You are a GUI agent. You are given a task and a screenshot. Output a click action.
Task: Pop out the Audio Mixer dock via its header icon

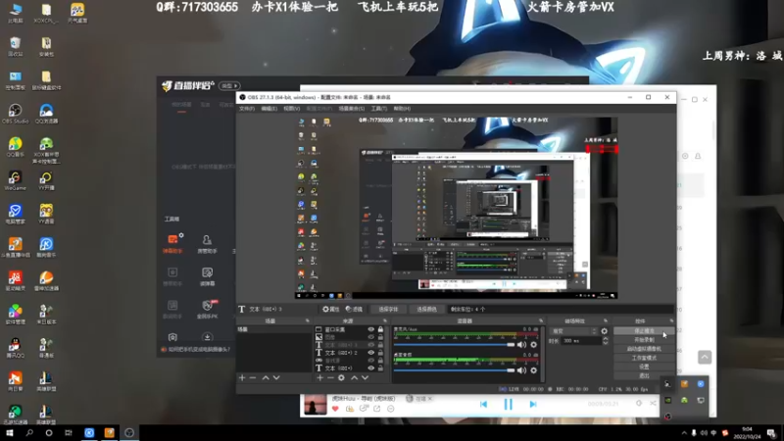click(541, 321)
